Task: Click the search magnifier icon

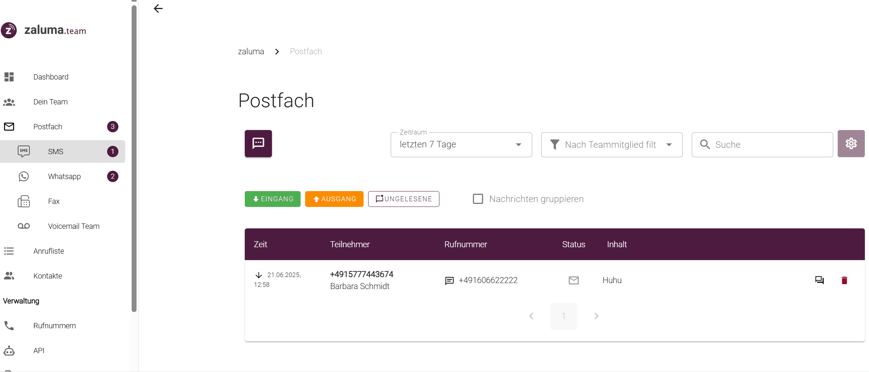Action: click(705, 144)
